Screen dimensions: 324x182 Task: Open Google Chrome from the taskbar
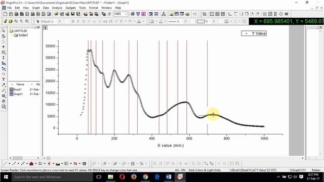(145, 177)
